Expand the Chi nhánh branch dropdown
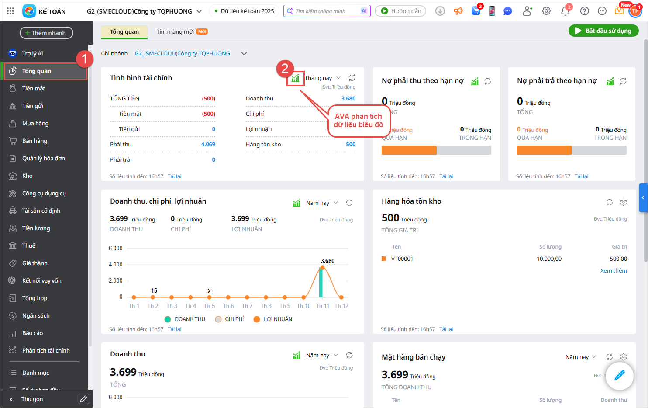This screenshot has width=648, height=408. [x=244, y=54]
